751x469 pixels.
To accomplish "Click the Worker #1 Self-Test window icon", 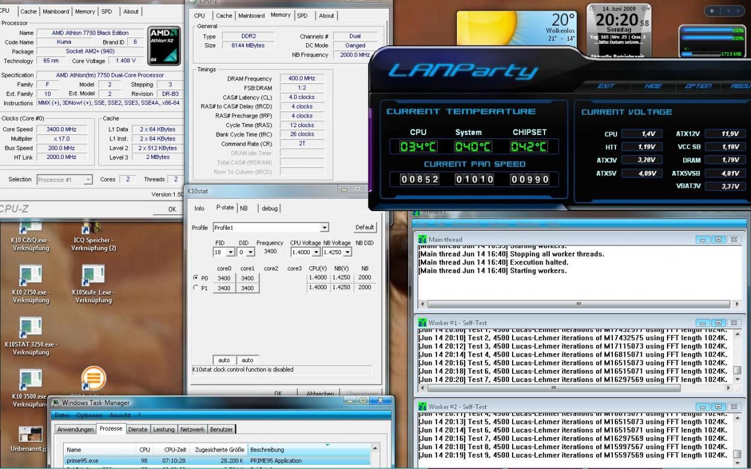I will (x=422, y=323).
